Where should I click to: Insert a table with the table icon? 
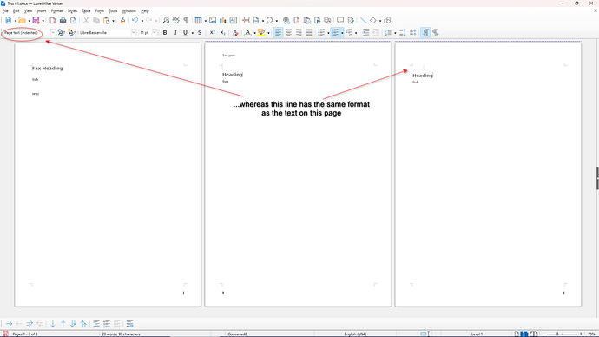(x=198, y=20)
